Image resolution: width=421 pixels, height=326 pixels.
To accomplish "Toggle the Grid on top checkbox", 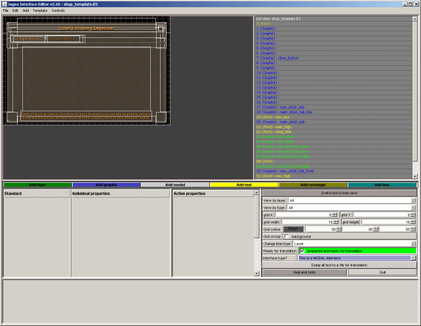I will pyautogui.click(x=287, y=236).
